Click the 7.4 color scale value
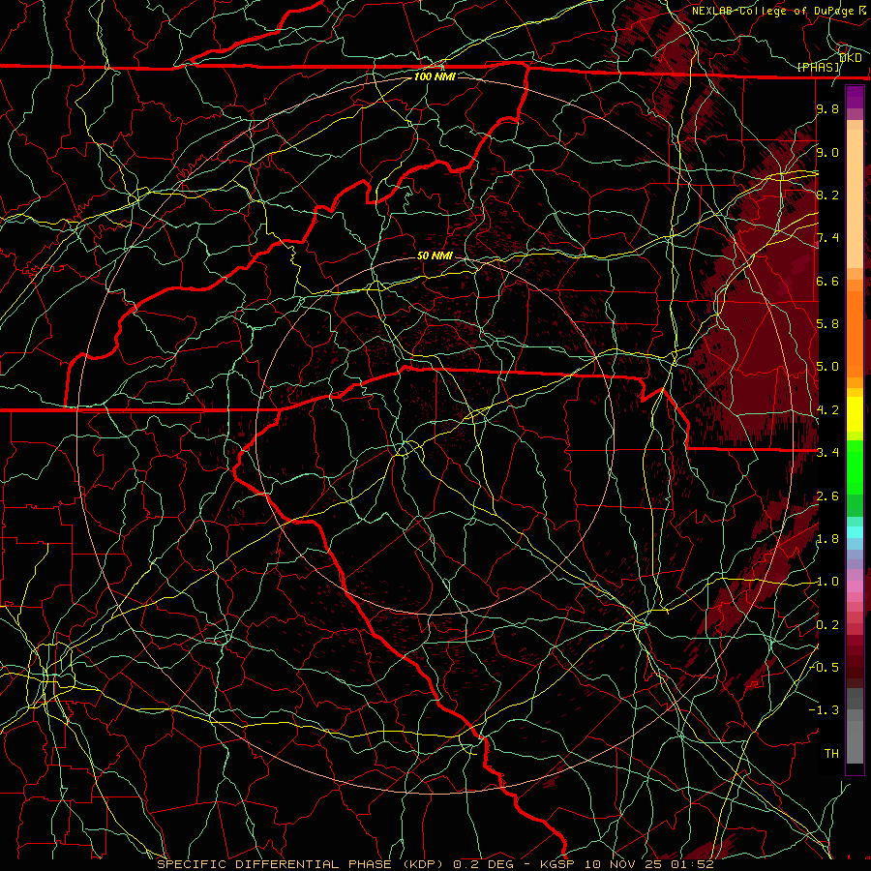The width and height of the screenshot is (871, 871). [827, 238]
